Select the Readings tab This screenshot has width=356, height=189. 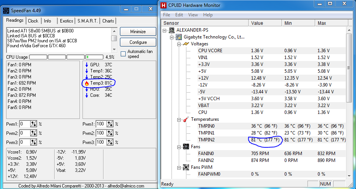pos(15,20)
